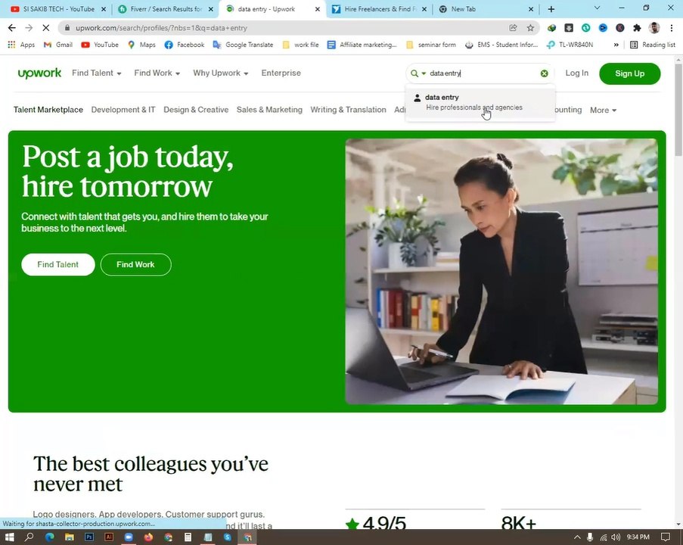Viewport: 683px width, 545px height.
Task: Open Photoshop from the taskbar
Action: [x=89, y=537]
